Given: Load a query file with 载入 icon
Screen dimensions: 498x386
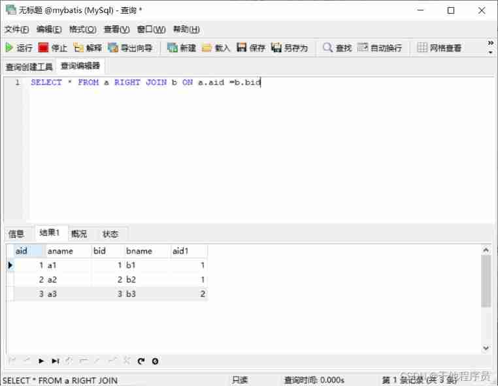Looking at the screenshot, I should 216,48.
